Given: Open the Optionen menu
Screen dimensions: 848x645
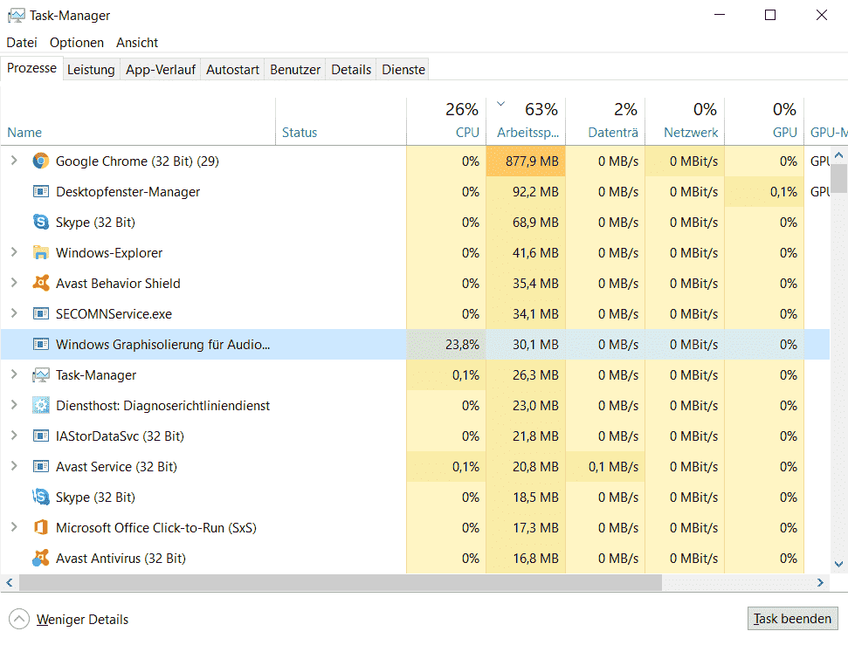Looking at the screenshot, I should [x=77, y=43].
